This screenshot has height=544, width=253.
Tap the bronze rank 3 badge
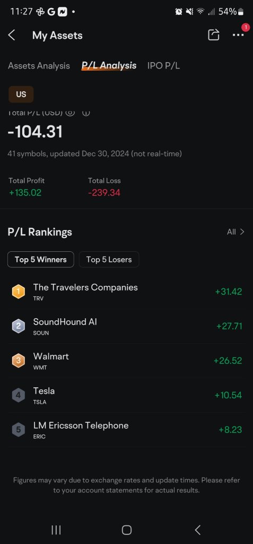pos(19,361)
